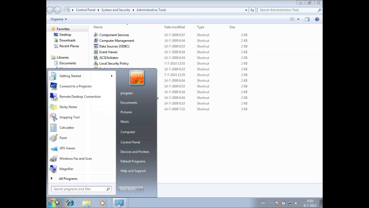This screenshot has width=369, height=208.
Task: Open the Organize dropdown menu
Action: (x=59, y=19)
